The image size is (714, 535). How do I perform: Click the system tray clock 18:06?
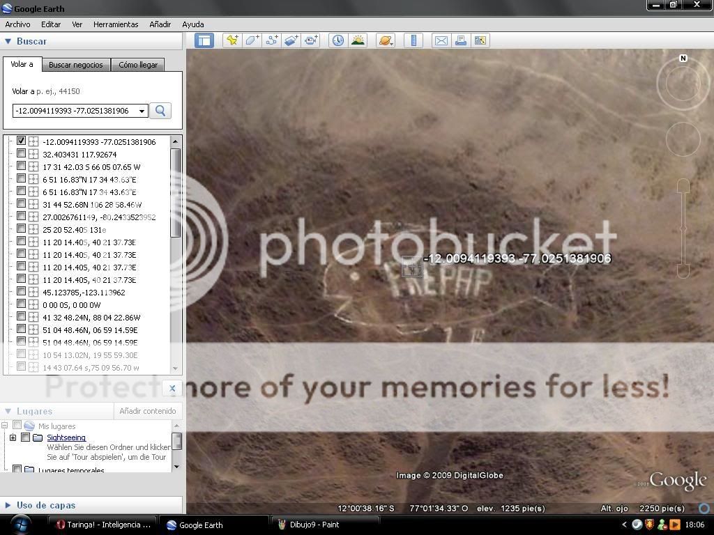(694, 525)
